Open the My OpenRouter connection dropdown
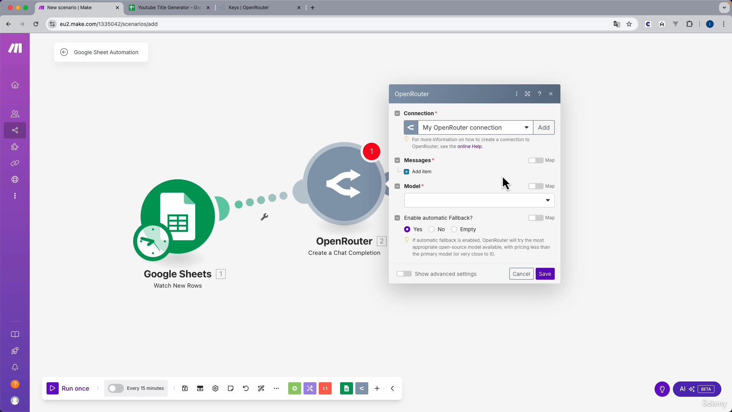Screen dimensions: 732x412 pos(475,127)
